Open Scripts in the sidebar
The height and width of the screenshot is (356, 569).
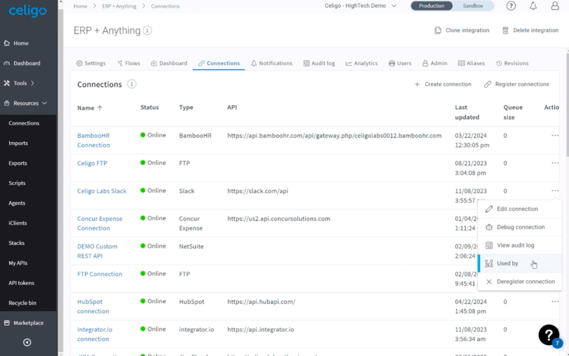tap(17, 183)
